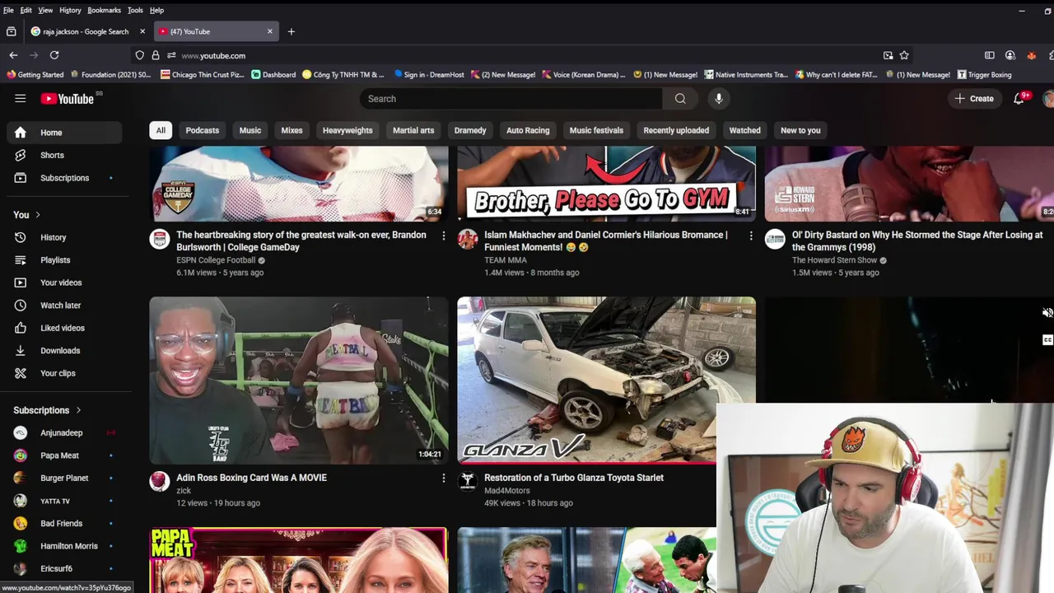This screenshot has width=1054, height=593.
Task: Select the Watched filter chip
Action: point(744,130)
